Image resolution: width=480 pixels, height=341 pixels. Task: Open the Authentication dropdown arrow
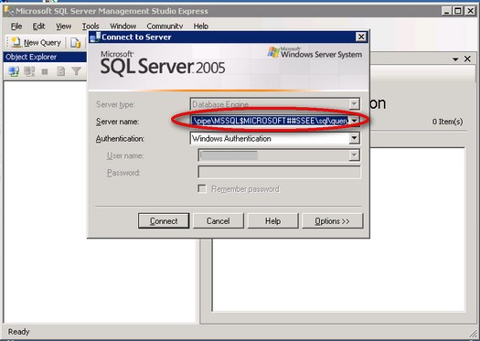354,138
